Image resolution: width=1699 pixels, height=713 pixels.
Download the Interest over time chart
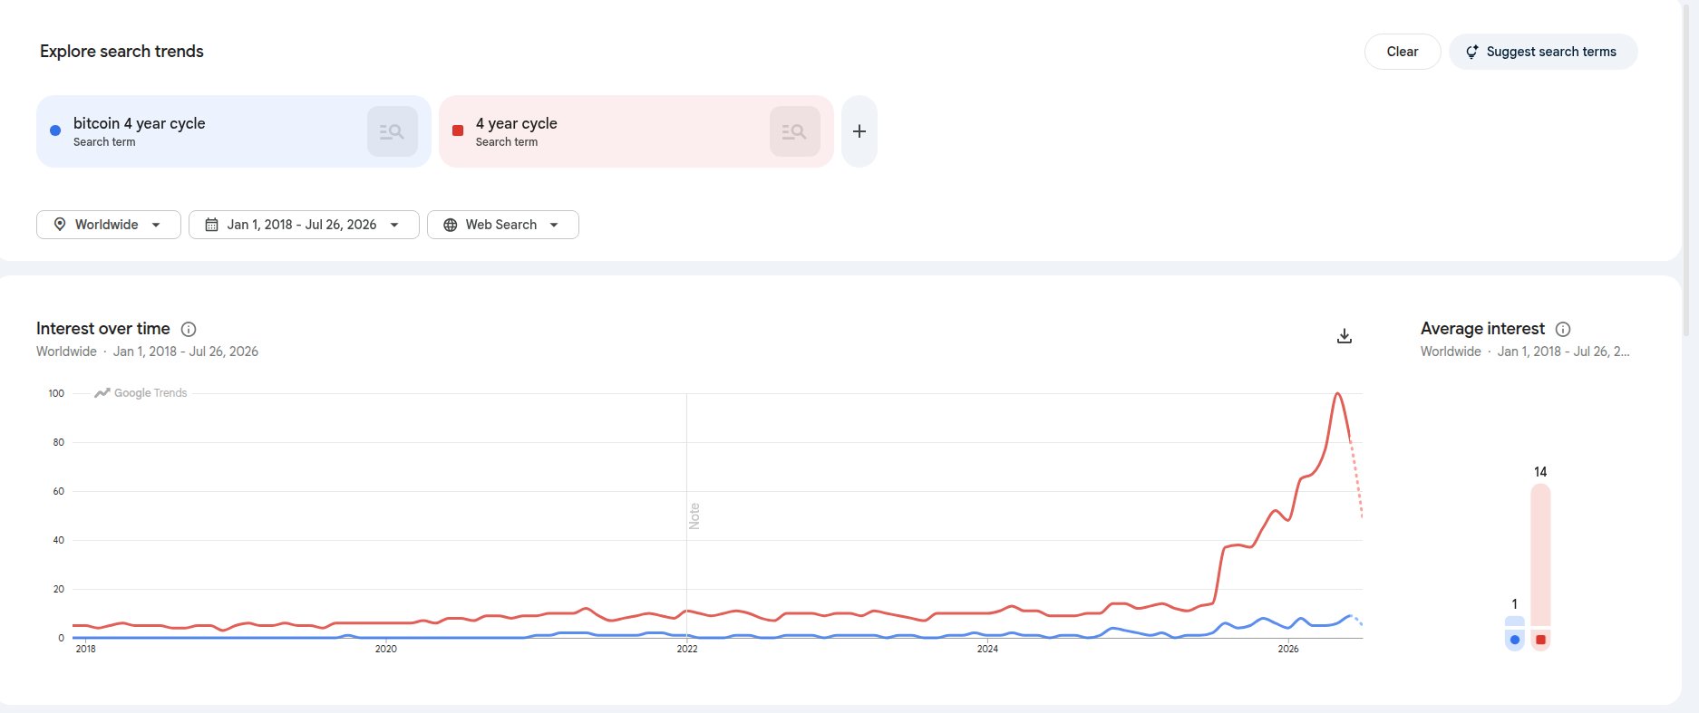click(x=1345, y=336)
